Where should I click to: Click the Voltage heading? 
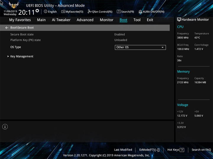(x=183, y=105)
